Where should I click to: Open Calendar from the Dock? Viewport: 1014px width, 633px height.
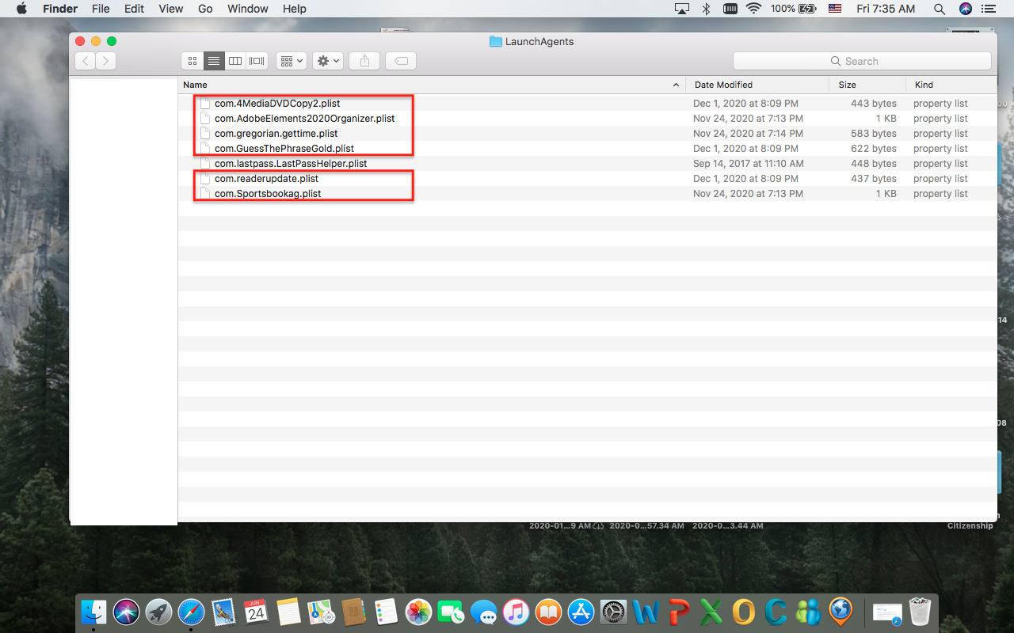click(x=256, y=612)
